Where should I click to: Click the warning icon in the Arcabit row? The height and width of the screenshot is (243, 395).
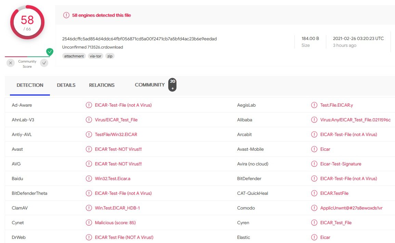314,134
